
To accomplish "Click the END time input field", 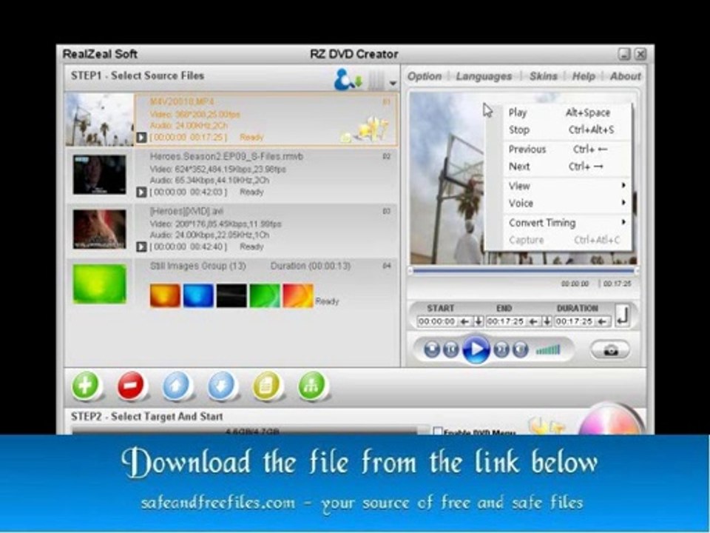I will 506,322.
